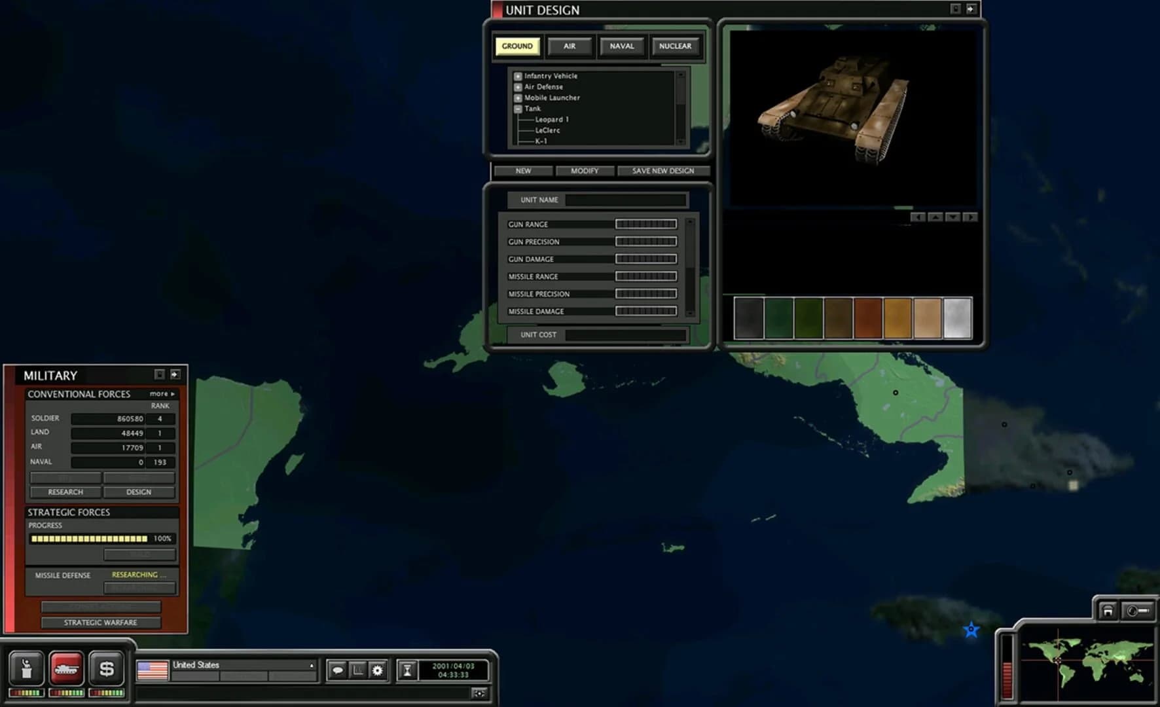Expand the Mobile Launcher category
Image resolution: width=1160 pixels, height=707 pixels.
517,97
